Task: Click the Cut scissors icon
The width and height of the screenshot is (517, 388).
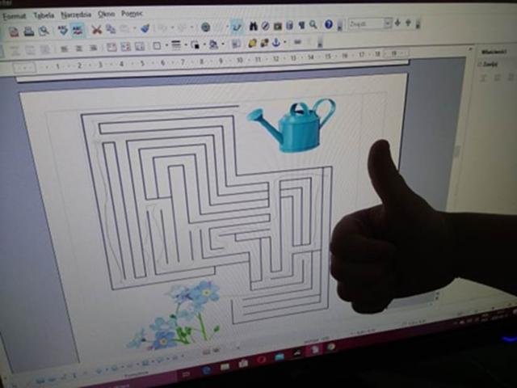Action: tap(97, 30)
